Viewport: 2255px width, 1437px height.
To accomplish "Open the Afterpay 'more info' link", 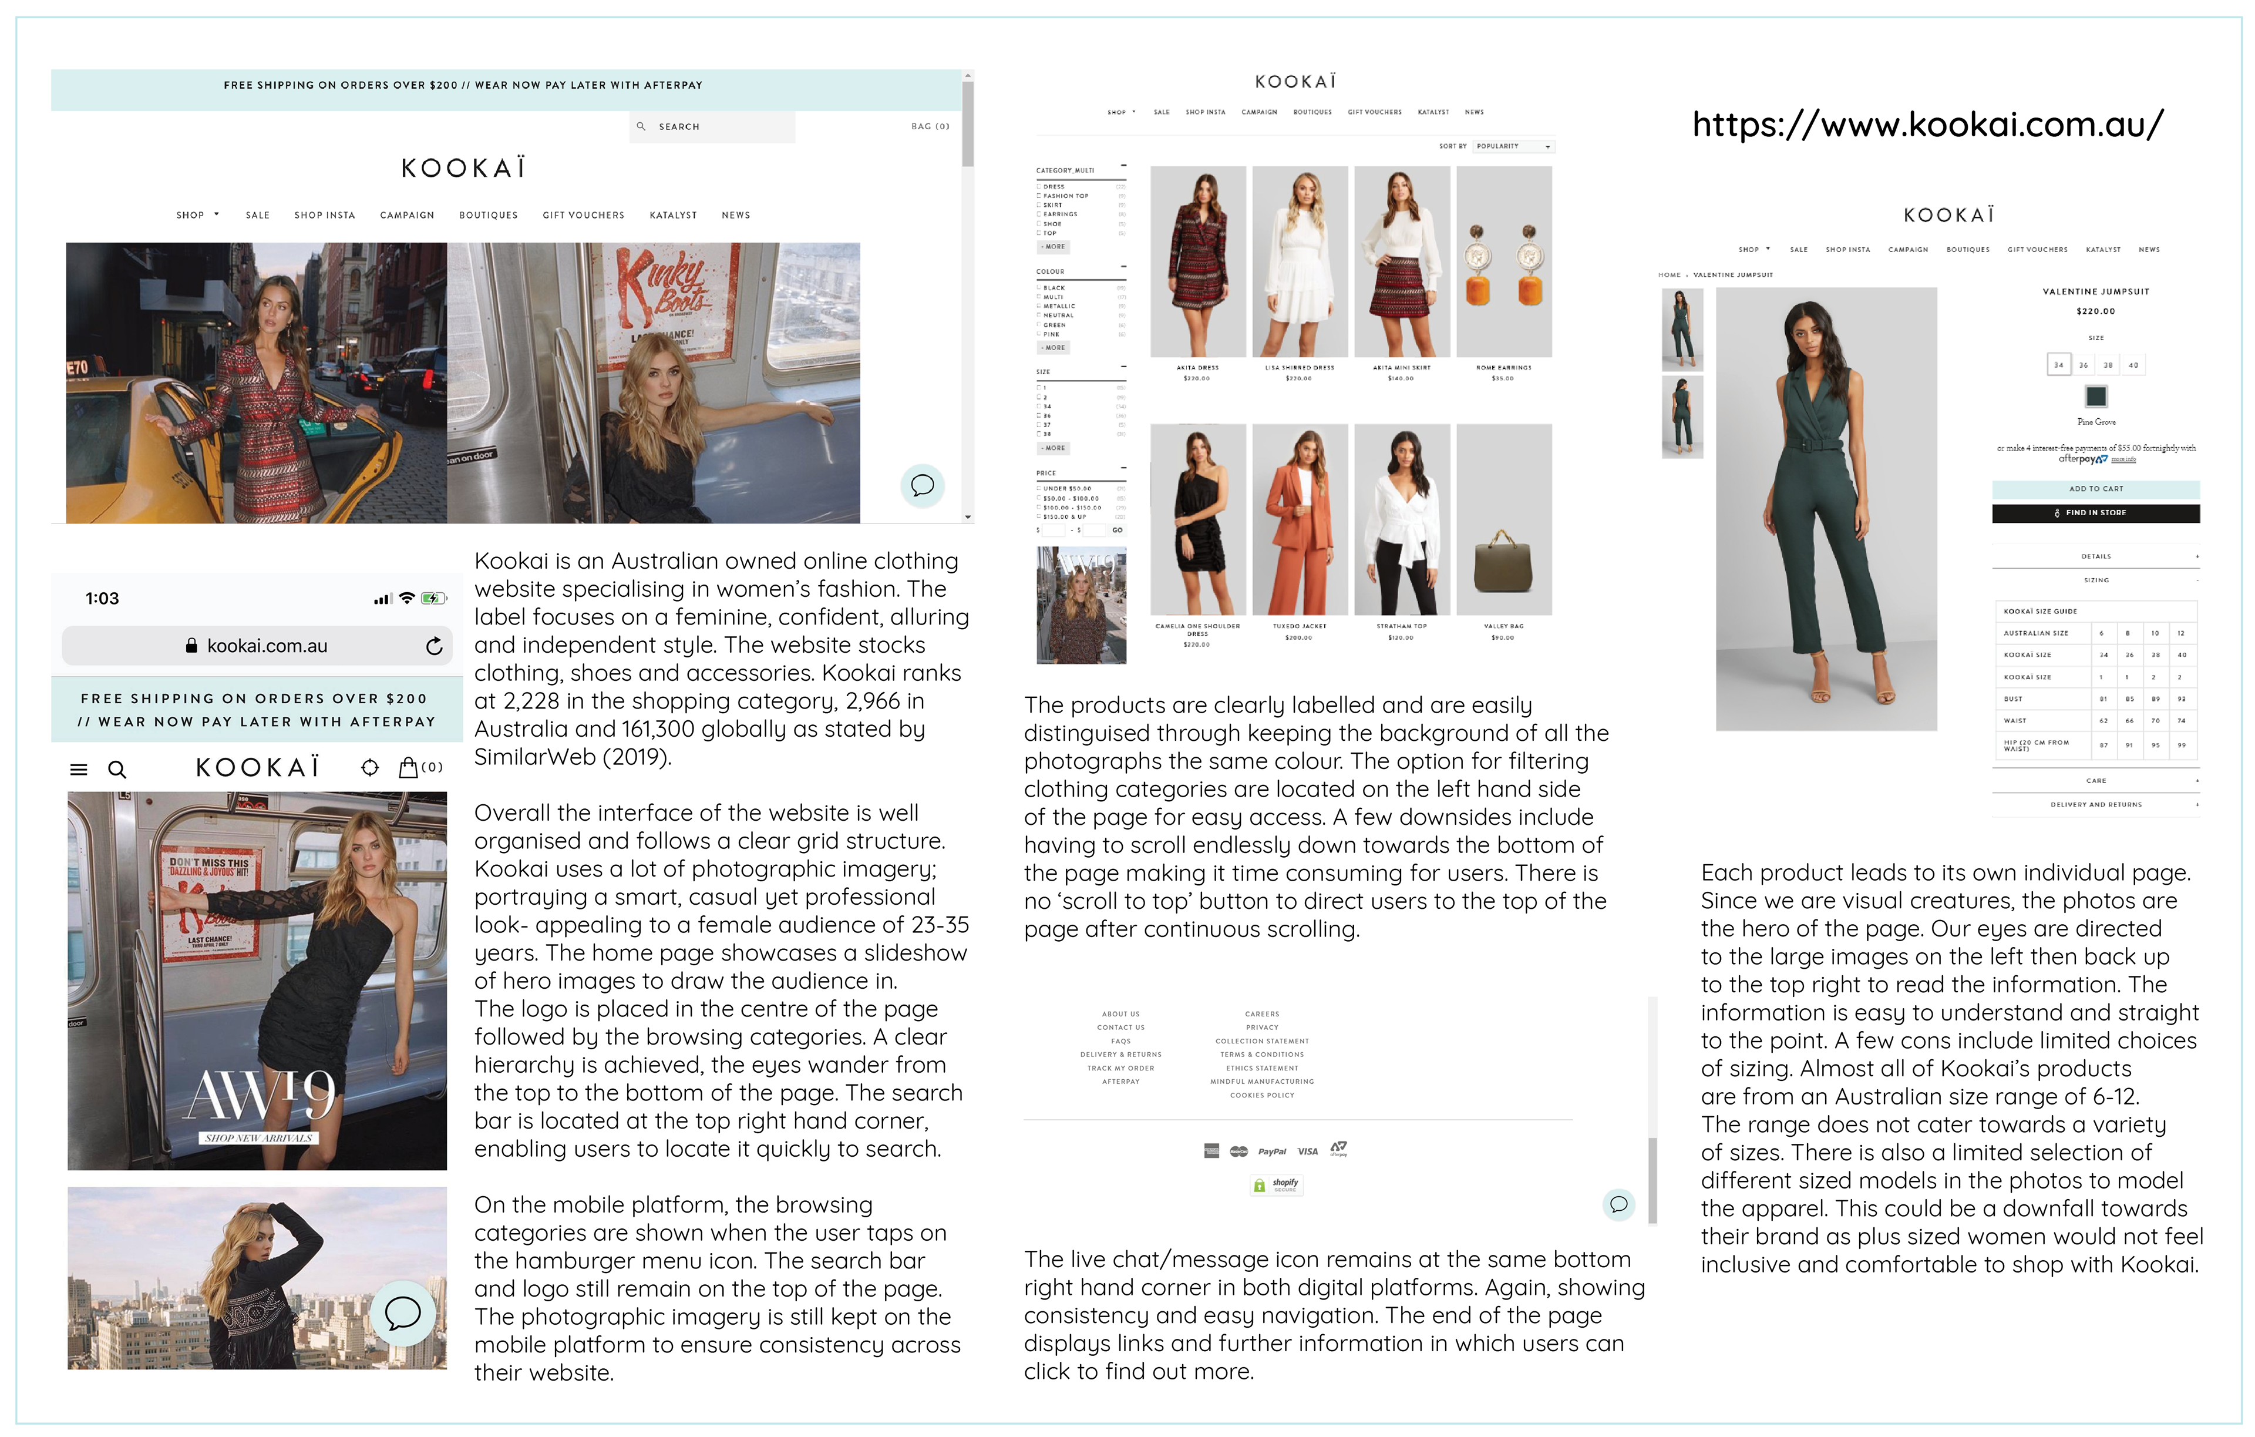I will [x=2123, y=459].
